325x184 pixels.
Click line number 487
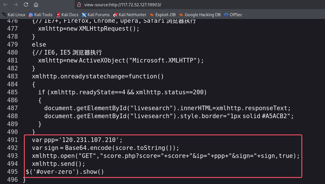pos(13,108)
